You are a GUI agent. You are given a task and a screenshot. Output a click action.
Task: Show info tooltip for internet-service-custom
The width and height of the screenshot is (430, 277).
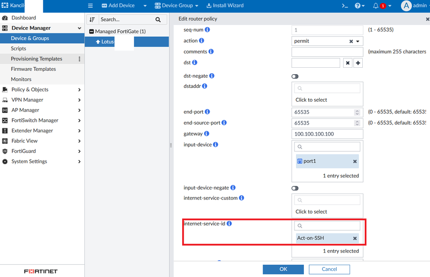point(242,198)
